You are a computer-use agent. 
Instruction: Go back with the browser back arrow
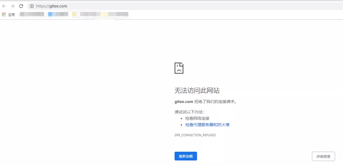(4, 6)
